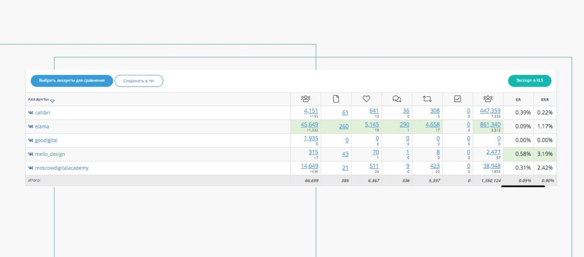Click the speech bubbles (comments) column icon
The height and width of the screenshot is (257, 584).
(397, 99)
